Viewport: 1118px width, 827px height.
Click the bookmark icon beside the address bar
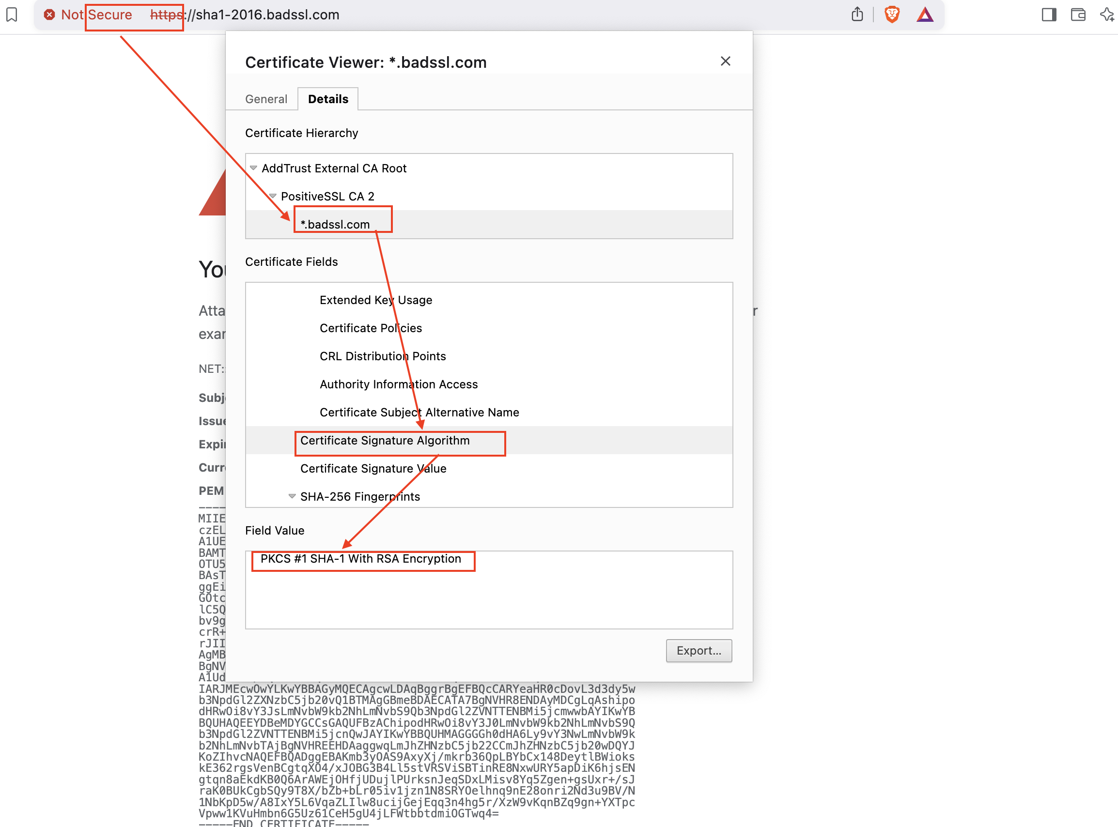point(12,15)
